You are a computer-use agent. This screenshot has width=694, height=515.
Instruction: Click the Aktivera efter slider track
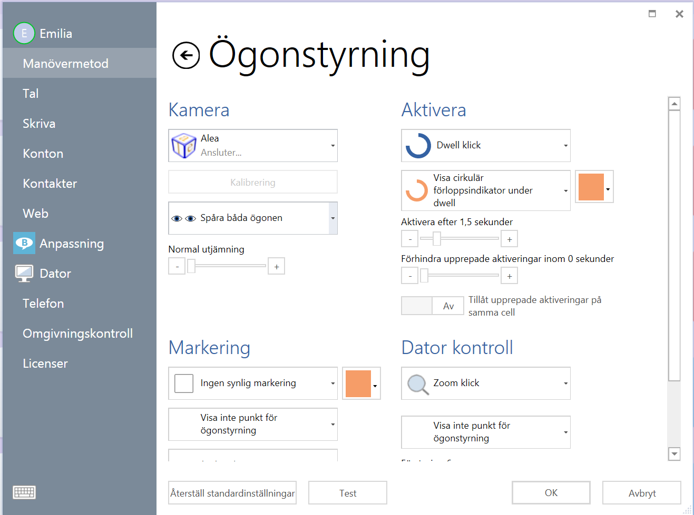[460, 239]
